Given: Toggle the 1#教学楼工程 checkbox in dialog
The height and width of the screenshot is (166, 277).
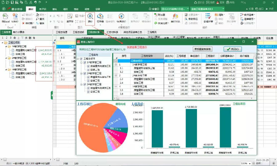Looking at the screenshot, I should (85, 63).
